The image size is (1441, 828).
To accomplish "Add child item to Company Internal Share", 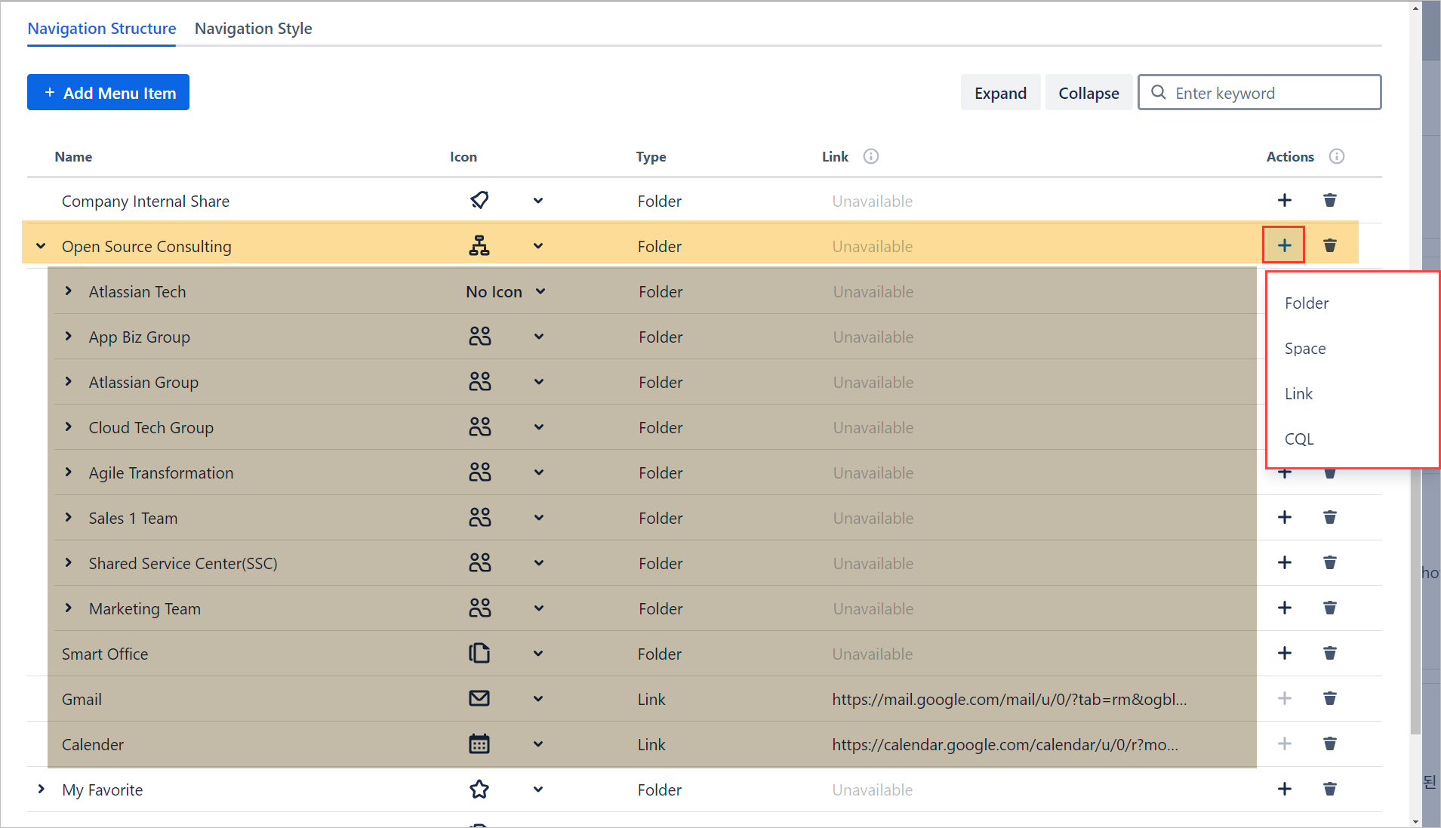I will point(1285,200).
